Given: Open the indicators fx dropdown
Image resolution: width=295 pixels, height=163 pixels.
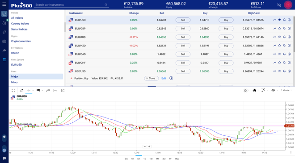Looking at the screenshot, I should 264,90.
